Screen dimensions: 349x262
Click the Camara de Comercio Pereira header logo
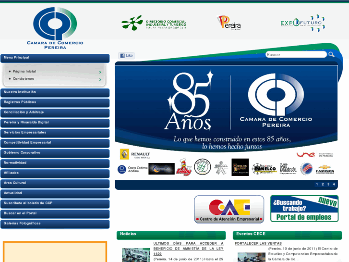coord(55,28)
